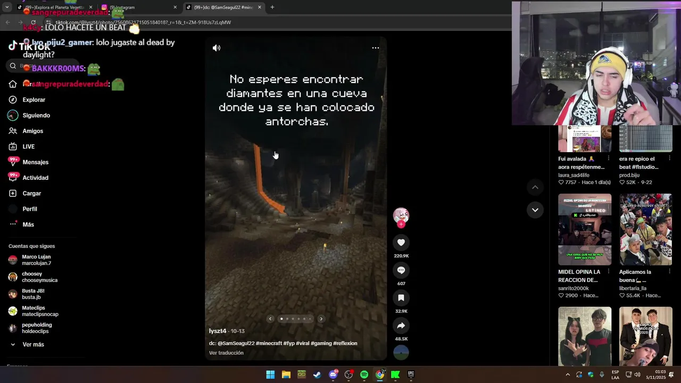Click the #minecraft hashtag
The height and width of the screenshot is (383, 681).
click(269, 344)
